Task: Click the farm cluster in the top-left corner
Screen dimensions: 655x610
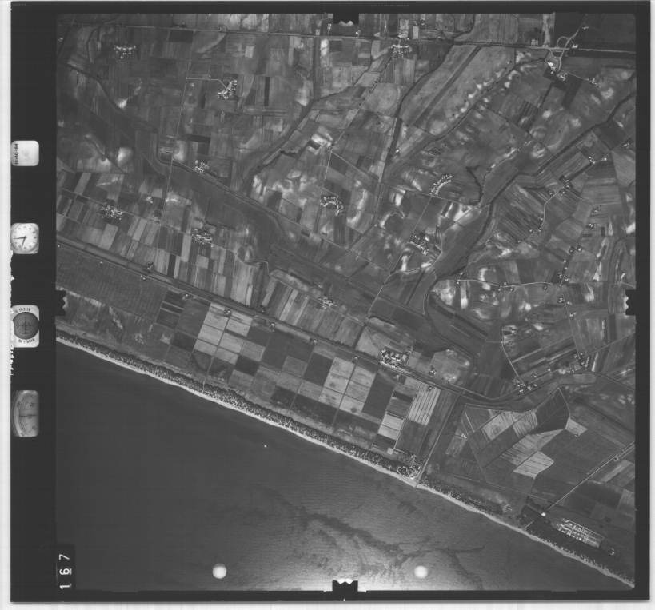Action: (x=124, y=51)
